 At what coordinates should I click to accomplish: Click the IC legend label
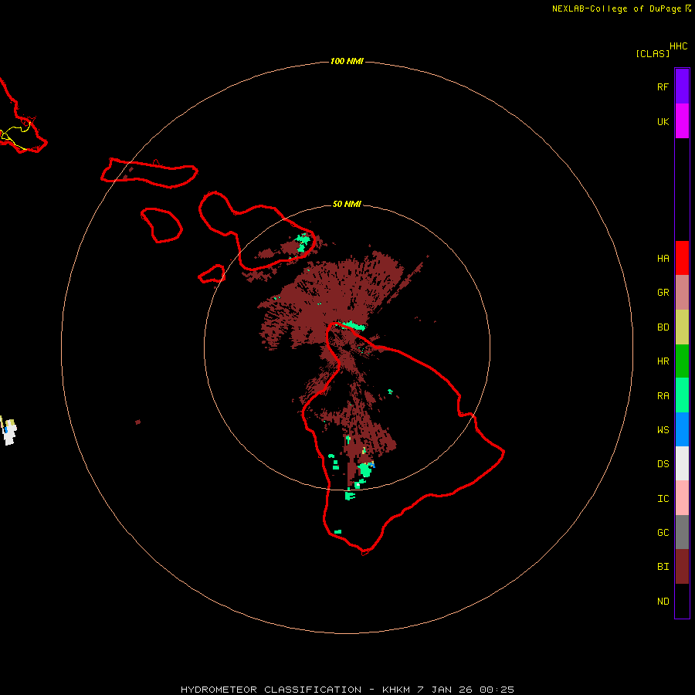click(x=663, y=498)
